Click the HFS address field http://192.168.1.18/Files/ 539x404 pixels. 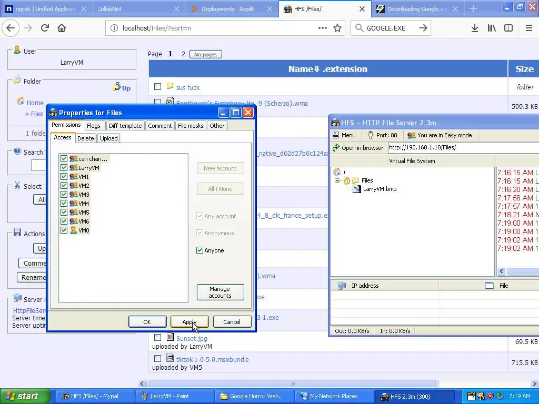[x=463, y=148]
